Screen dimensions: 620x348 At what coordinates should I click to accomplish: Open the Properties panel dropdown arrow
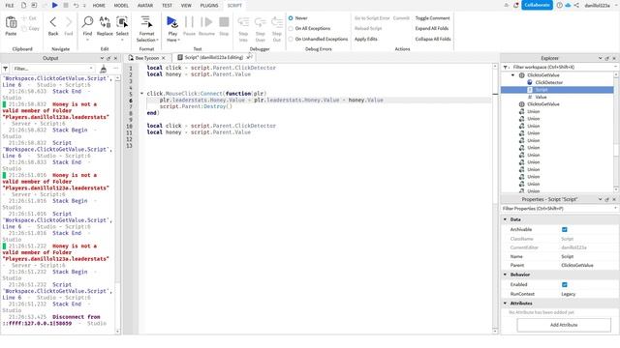point(600,199)
